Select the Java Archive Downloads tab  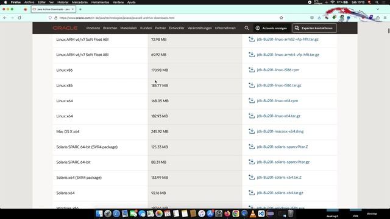point(53,9)
